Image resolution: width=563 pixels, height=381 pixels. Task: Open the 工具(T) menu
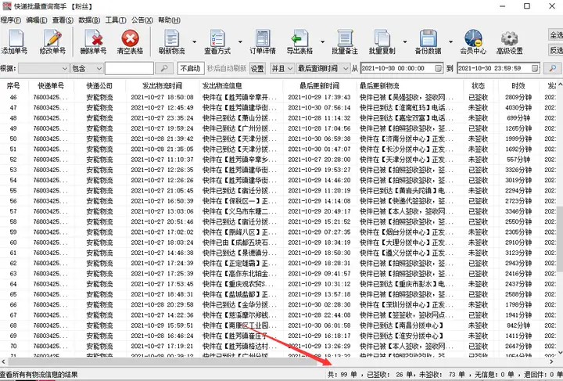(116, 20)
